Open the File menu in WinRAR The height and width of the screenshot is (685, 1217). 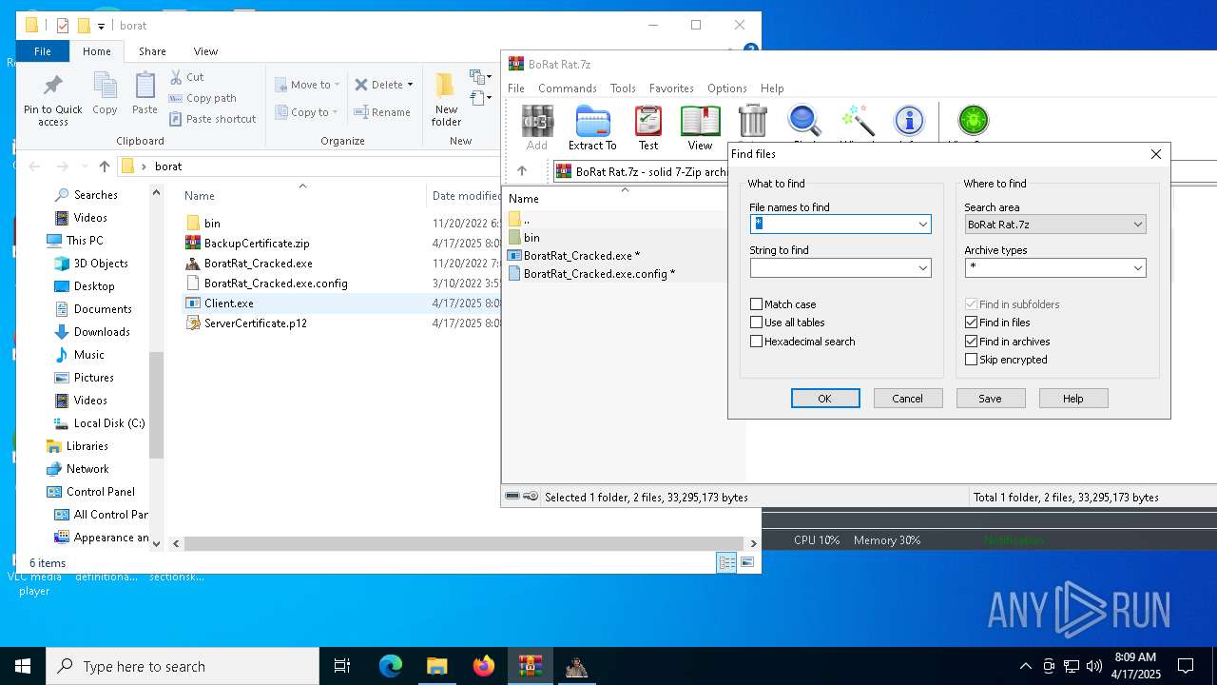[516, 88]
